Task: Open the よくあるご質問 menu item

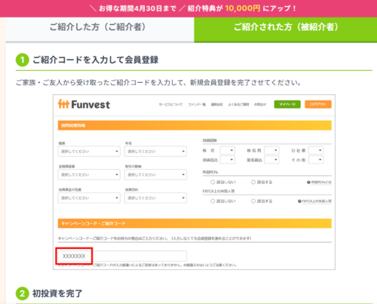Action: [x=238, y=104]
